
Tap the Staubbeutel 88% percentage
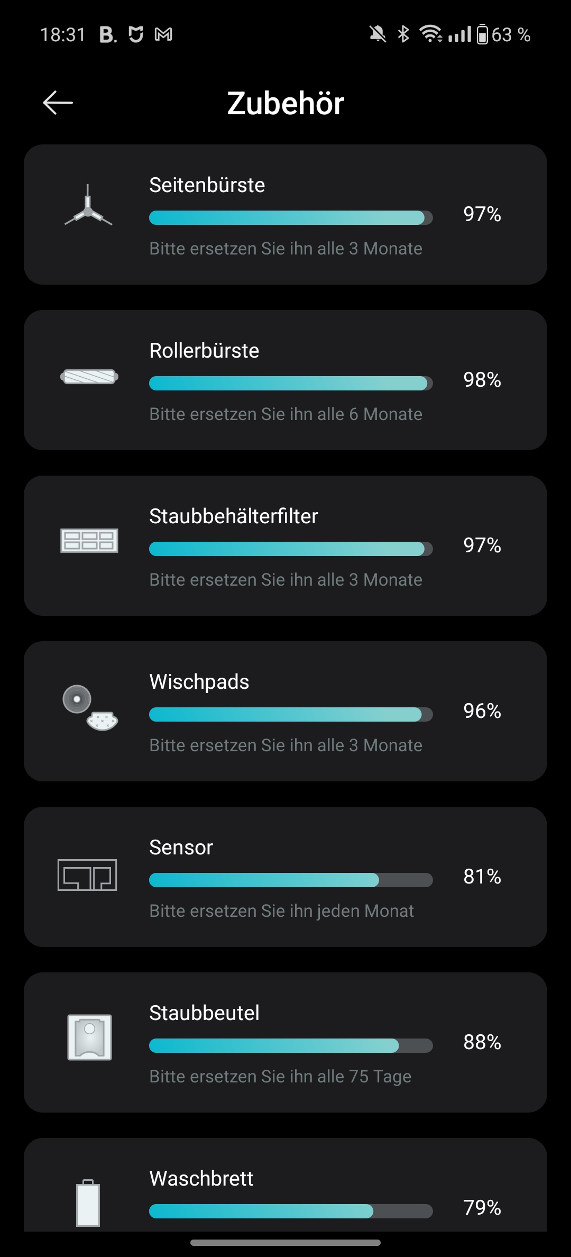click(482, 1042)
